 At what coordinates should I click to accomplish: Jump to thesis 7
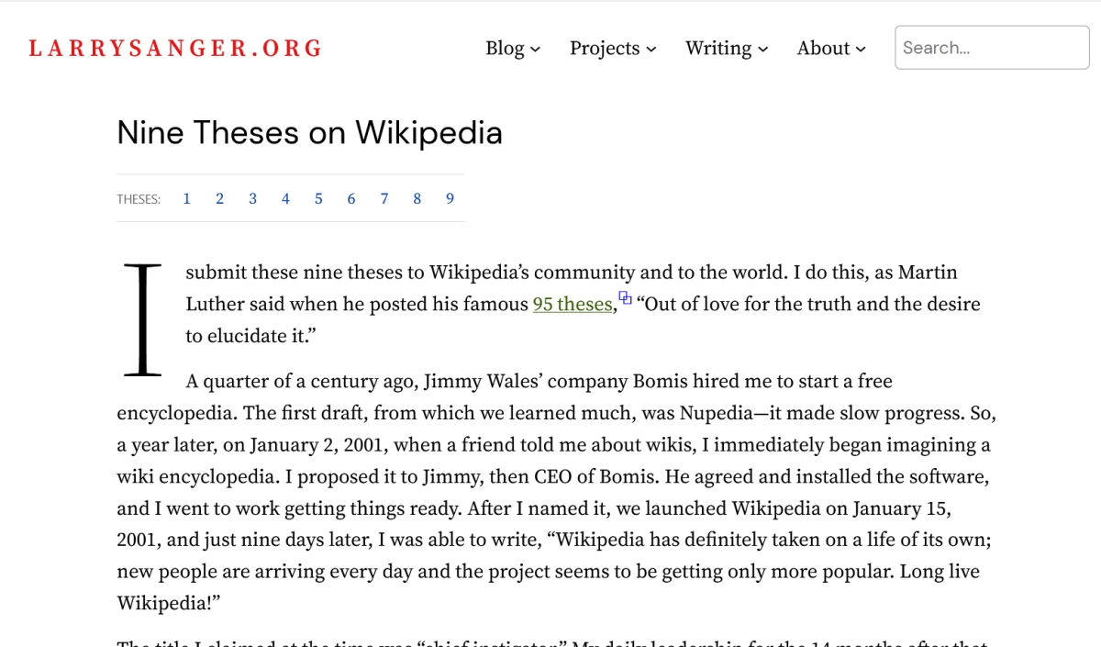384,198
